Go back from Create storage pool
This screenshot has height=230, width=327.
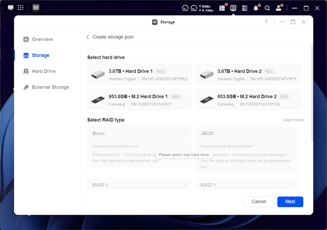(x=88, y=37)
